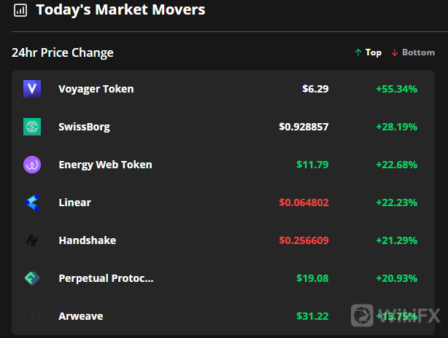Click the Energy Web Token icon
The height and width of the screenshot is (338, 448).
pyautogui.click(x=32, y=165)
